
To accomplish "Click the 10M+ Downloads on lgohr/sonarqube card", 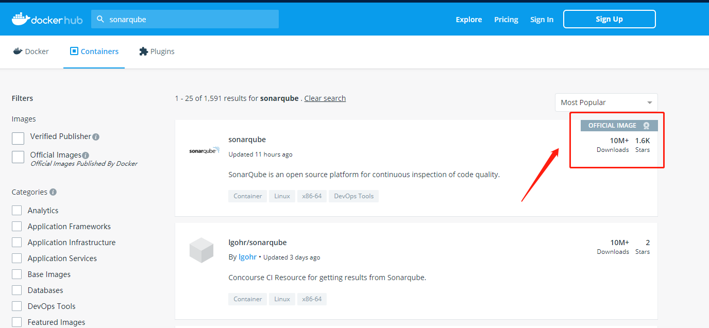I will (613, 247).
